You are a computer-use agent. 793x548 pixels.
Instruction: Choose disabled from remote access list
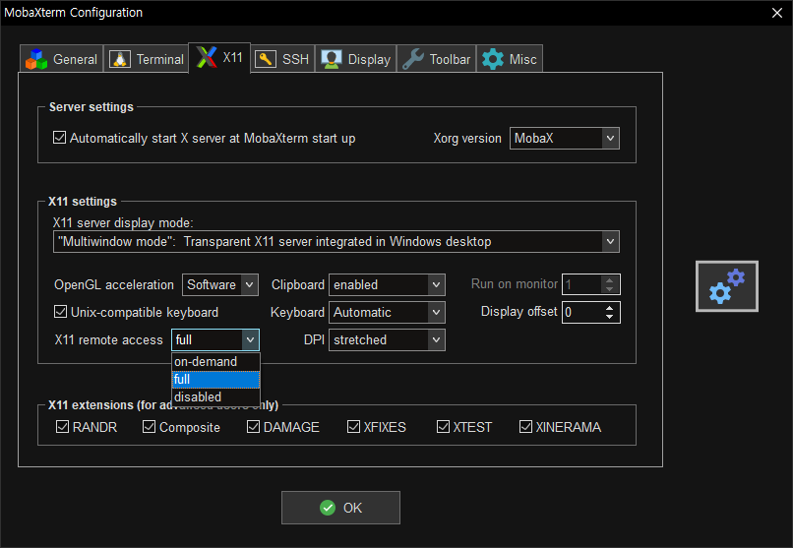coord(215,396)
